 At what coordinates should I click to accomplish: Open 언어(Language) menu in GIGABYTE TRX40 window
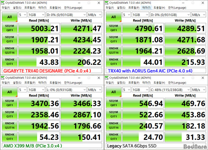pyautogui.click(x=73, y=8)
